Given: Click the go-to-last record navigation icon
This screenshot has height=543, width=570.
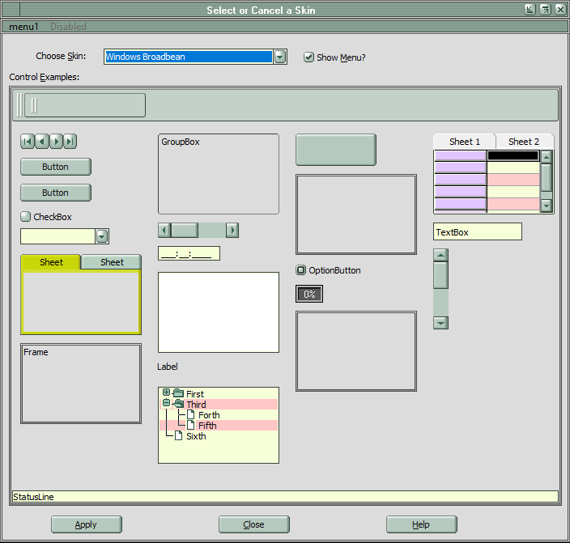Looking at the screenshot, I should click(x=70, y=142).
